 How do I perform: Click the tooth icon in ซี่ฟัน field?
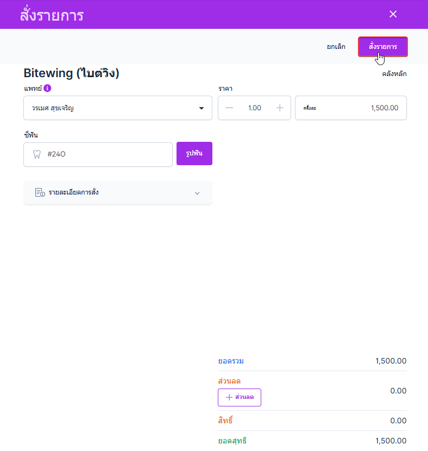[37, 154]
